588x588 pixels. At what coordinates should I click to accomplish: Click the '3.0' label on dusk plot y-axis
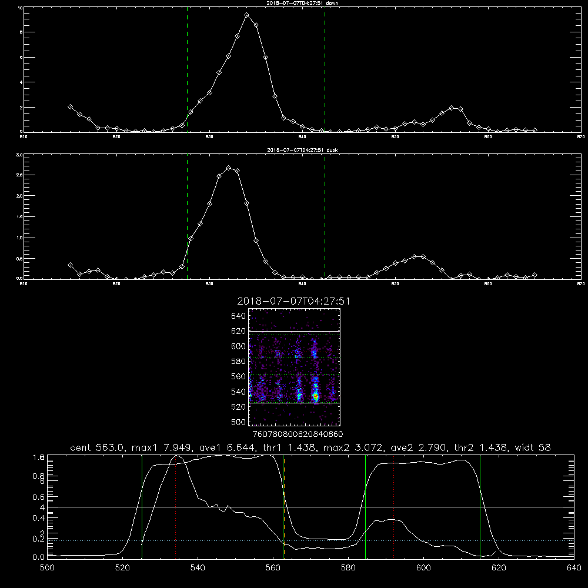(x=20, y=155)
